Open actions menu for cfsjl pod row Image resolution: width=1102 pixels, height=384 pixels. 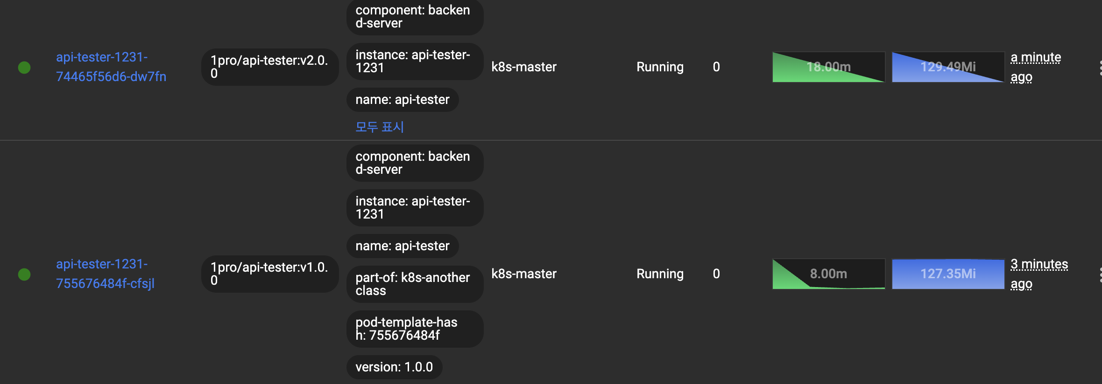(x=1100, y=274)
